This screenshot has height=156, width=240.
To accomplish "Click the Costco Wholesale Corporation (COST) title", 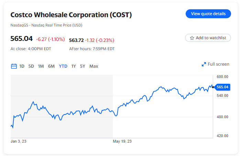I will coord(71,15).
